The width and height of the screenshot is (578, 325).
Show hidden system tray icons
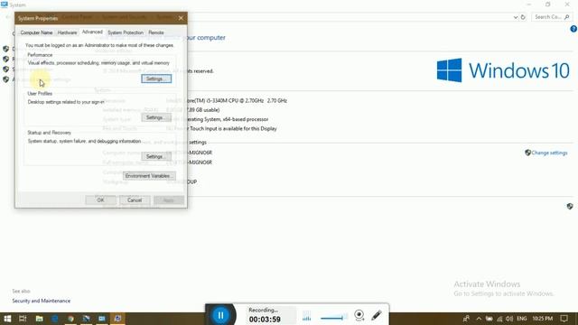tap(479, 319)
